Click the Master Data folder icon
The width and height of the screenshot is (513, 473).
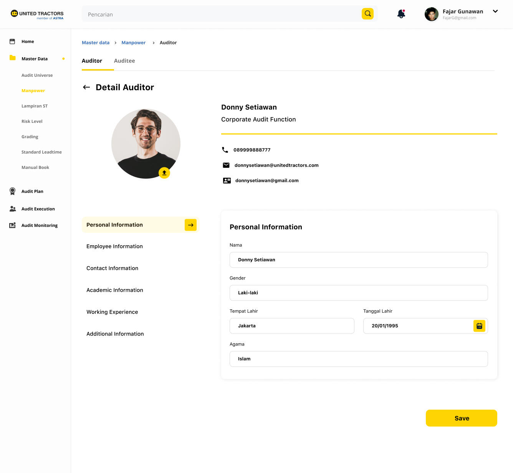coord(13,58)
